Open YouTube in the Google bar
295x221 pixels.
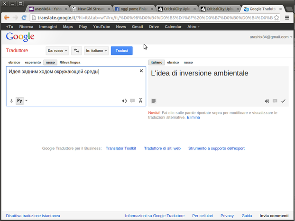click(x=101, y=27)
